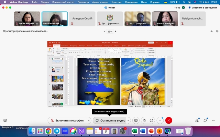Select Асатуров Сергій participant tile
Viewport: 220px width, 137px height.
[x=82, y=19]
